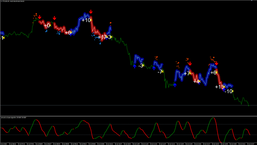Click the -10 loss label
The image size is (257, 145).
tap(228, 92)
